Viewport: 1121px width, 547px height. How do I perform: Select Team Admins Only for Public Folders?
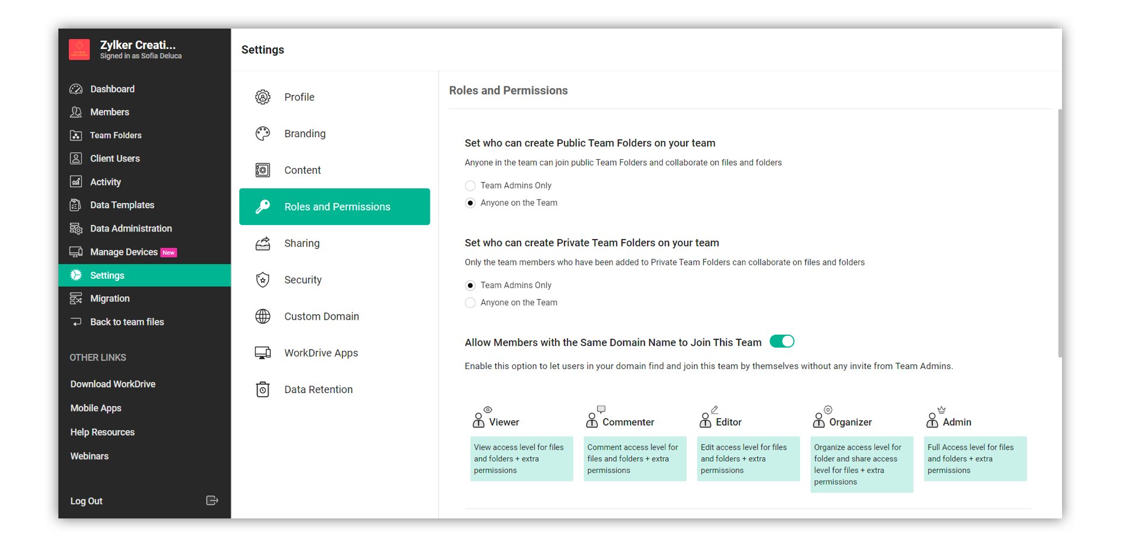pos(470,186)
